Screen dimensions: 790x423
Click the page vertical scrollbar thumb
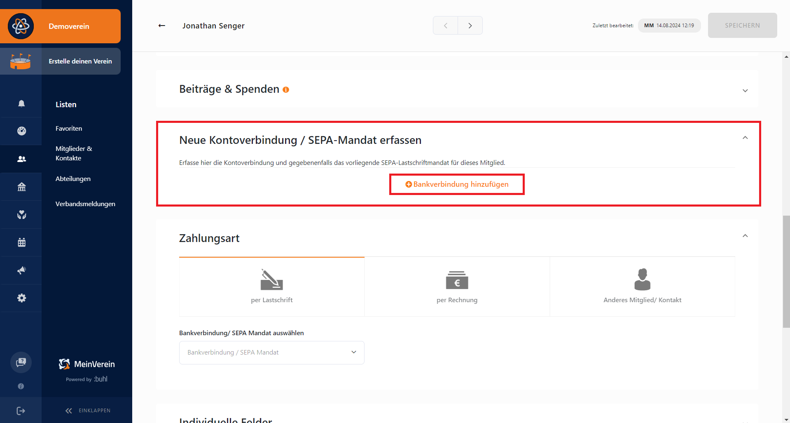tap(786, 271)
